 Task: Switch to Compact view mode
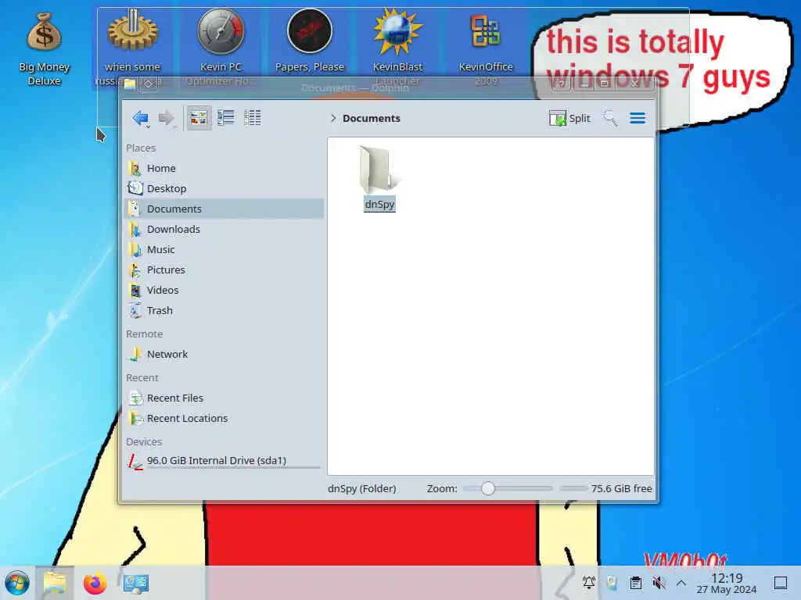pos(225,118)
